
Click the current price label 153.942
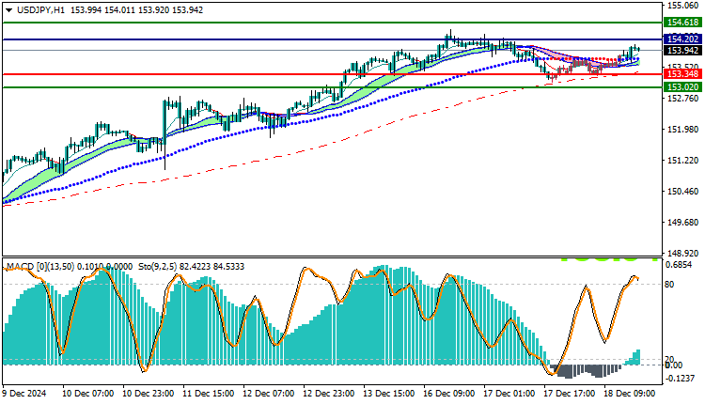point(682,51)
